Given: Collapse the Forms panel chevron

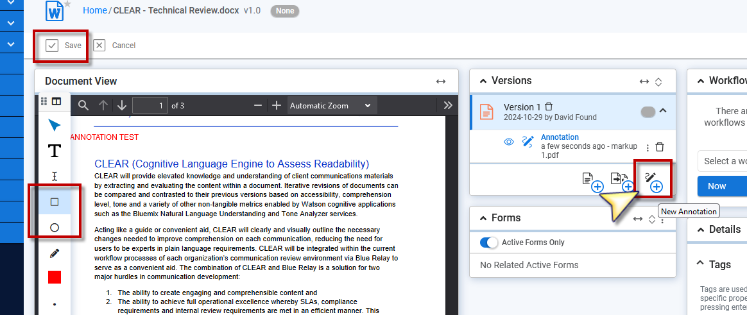Looking at the screenshot, I should point(483,218).
